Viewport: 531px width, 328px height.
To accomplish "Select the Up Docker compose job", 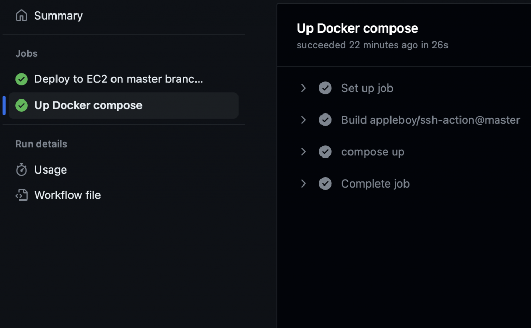I will click(88, 106).
